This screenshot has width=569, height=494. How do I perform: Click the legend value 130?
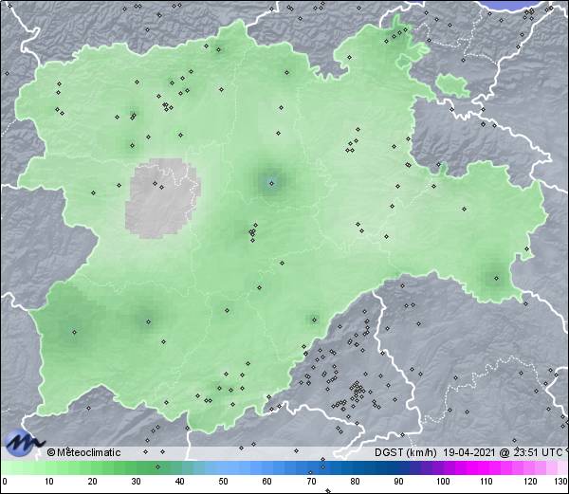click(x=561, y=482)
